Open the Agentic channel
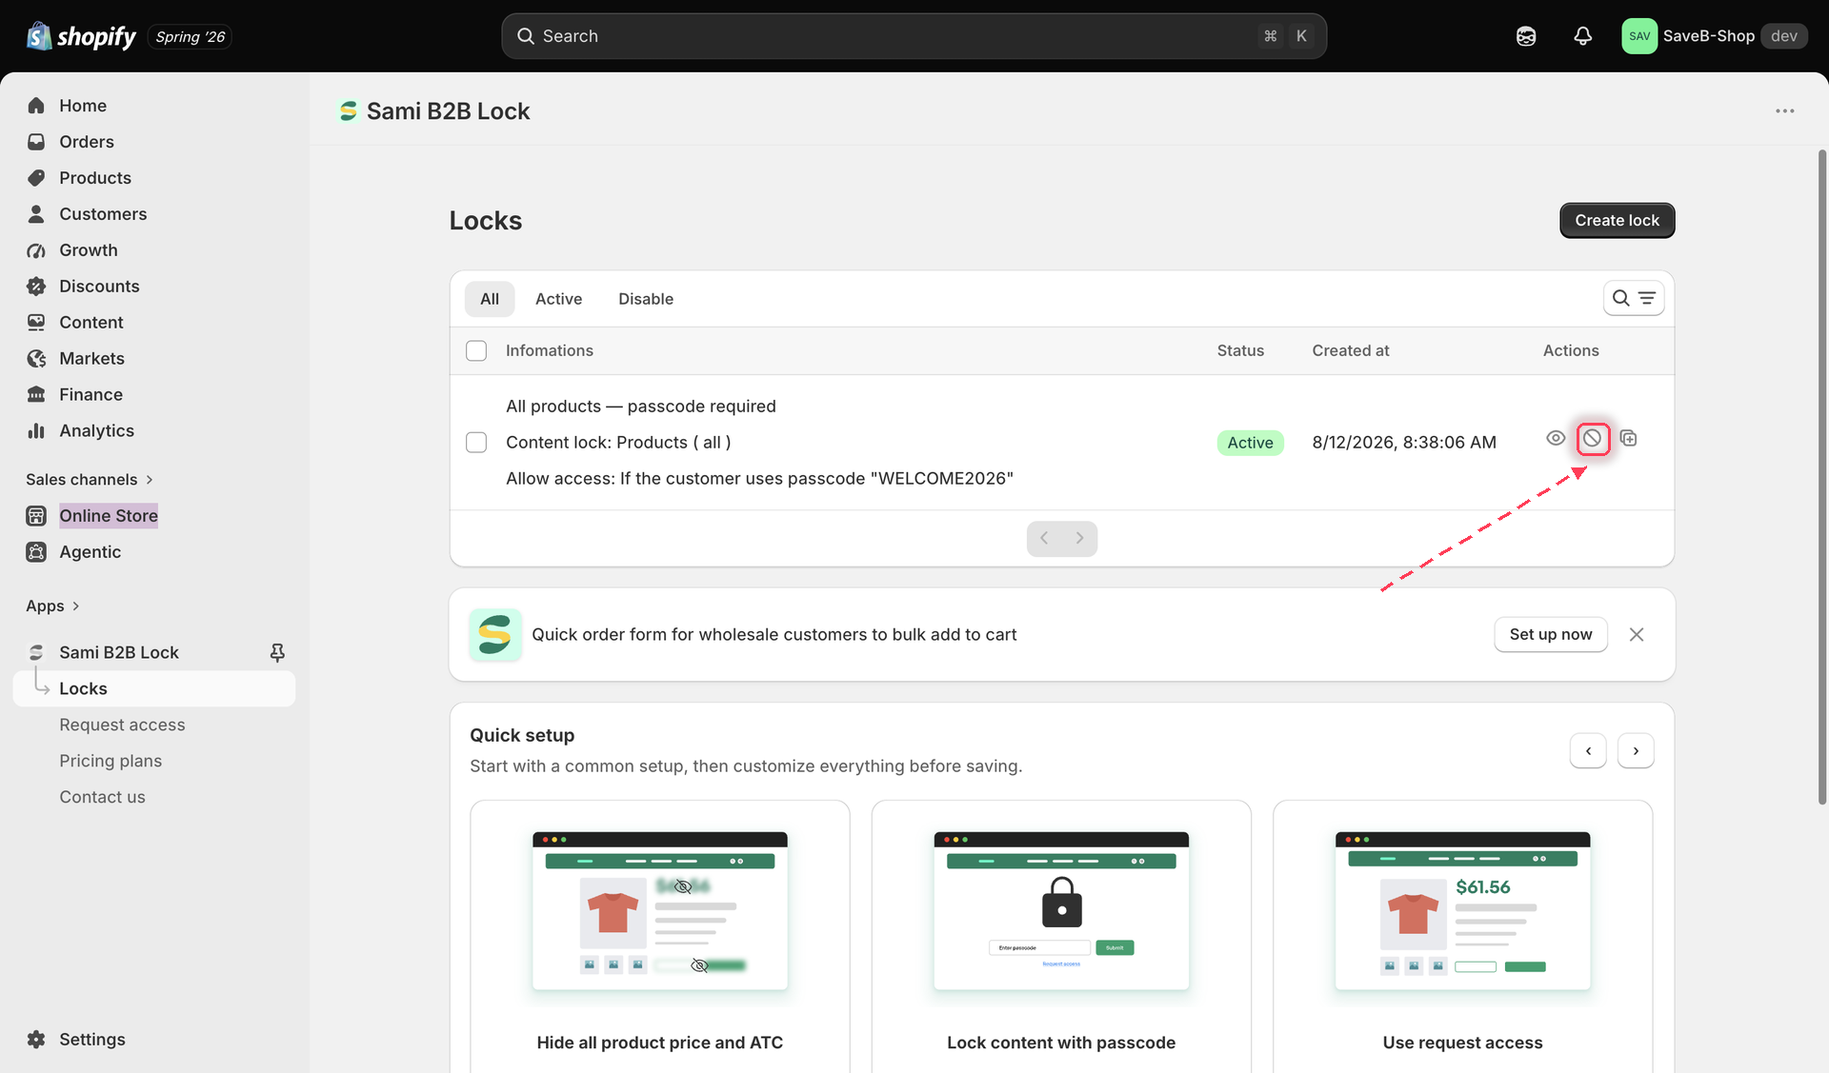Image resolution: width=1829 pixels, height=1073 pixels. click(90, 552)
